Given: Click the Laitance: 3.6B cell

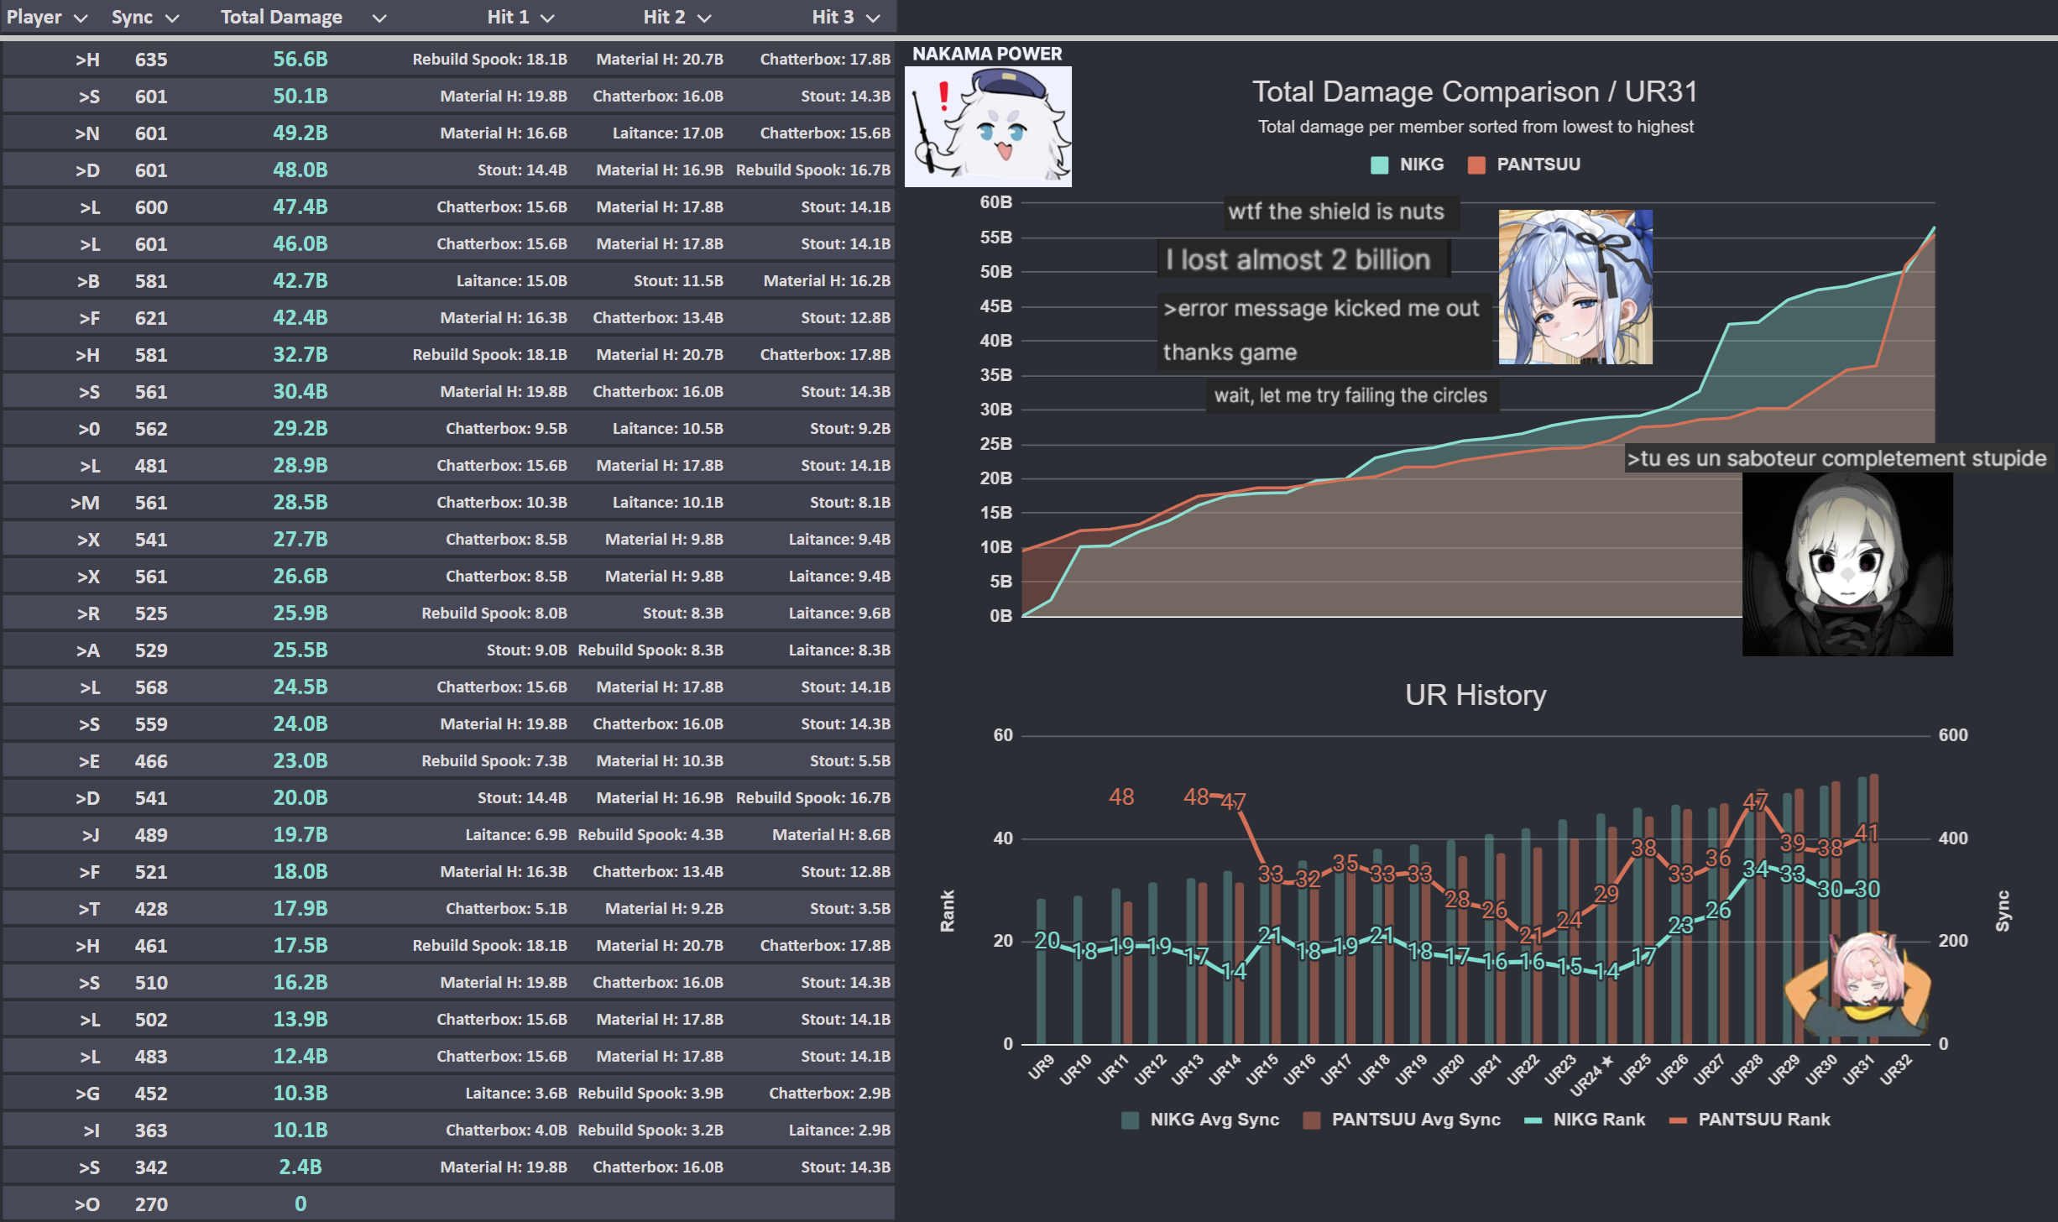Looking at the screenshot, I should [x=516, y=1094].
